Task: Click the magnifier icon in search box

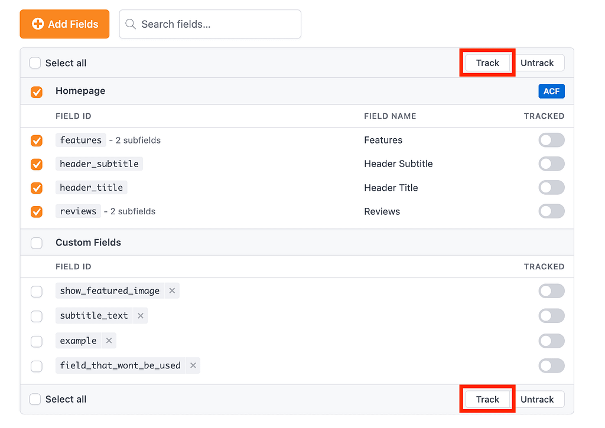Action: (x=131, y=24)
